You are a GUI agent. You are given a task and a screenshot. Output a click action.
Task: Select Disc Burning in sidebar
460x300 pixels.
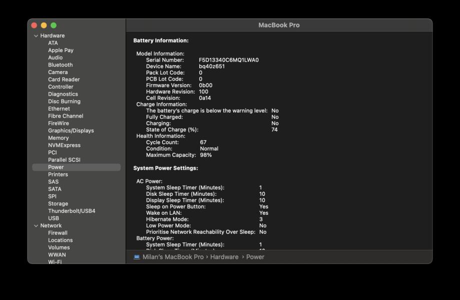click(64, 101)
